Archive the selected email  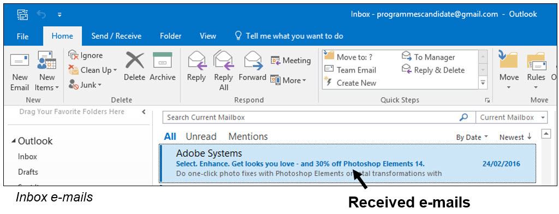pos(163,67)
